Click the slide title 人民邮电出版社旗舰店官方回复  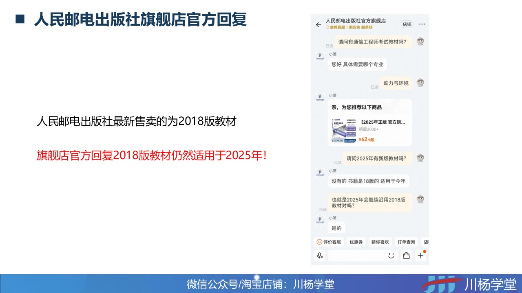(141, 19)
